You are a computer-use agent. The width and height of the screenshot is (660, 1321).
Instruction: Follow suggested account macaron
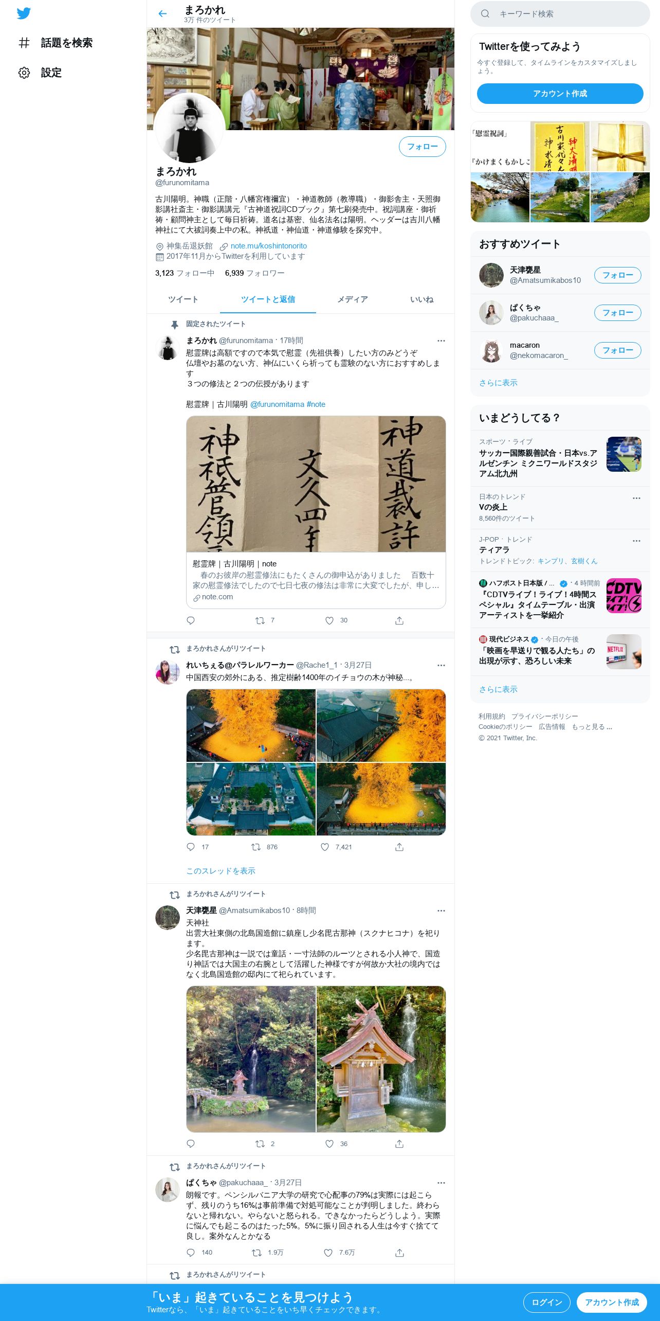tap(618, 350)
